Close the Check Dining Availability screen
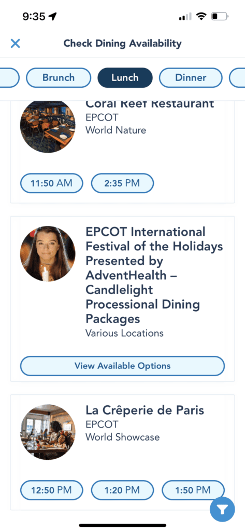This screenshot has width=245, height=532. pyautogui.click(x=15, y=44)
